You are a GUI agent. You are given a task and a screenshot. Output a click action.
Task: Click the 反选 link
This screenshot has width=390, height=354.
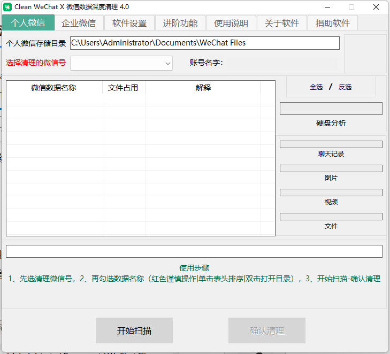coord(345,87)
